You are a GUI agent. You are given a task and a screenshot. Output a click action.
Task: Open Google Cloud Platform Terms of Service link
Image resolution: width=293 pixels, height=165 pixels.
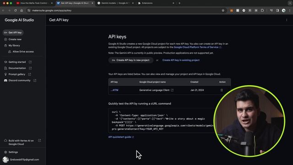196,47
